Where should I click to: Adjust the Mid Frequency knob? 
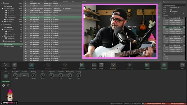70,75
